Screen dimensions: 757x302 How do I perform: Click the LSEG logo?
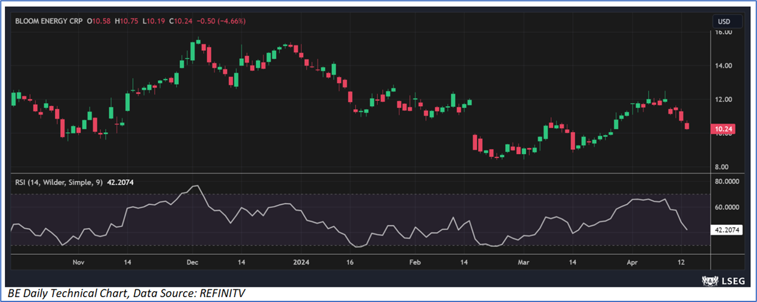click(x=724, y=280)
